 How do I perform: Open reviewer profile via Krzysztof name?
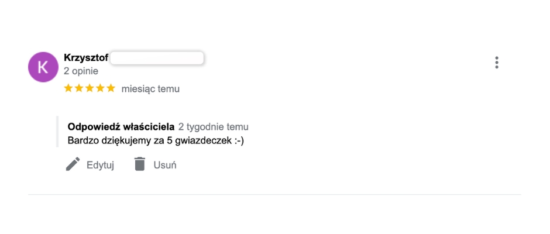(x=86, y=58)
